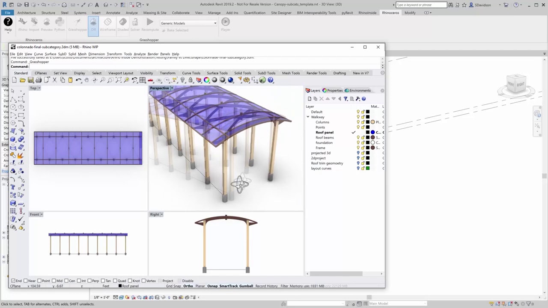This screenshot has height=308, width=548.
Task: Click the Zoom Extents icon in the Rhino toolbar
Action: coord(119,80)
